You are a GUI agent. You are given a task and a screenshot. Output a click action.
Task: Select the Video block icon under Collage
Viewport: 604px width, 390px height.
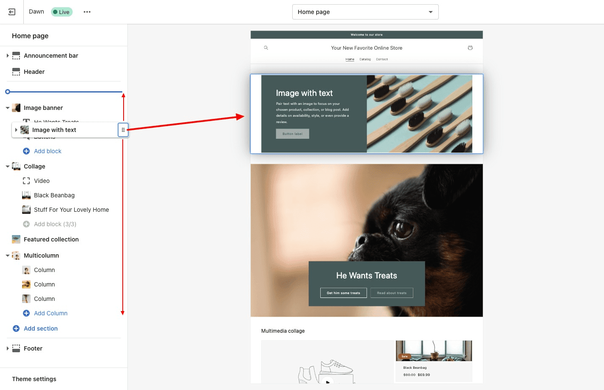[x=26, y=180]
